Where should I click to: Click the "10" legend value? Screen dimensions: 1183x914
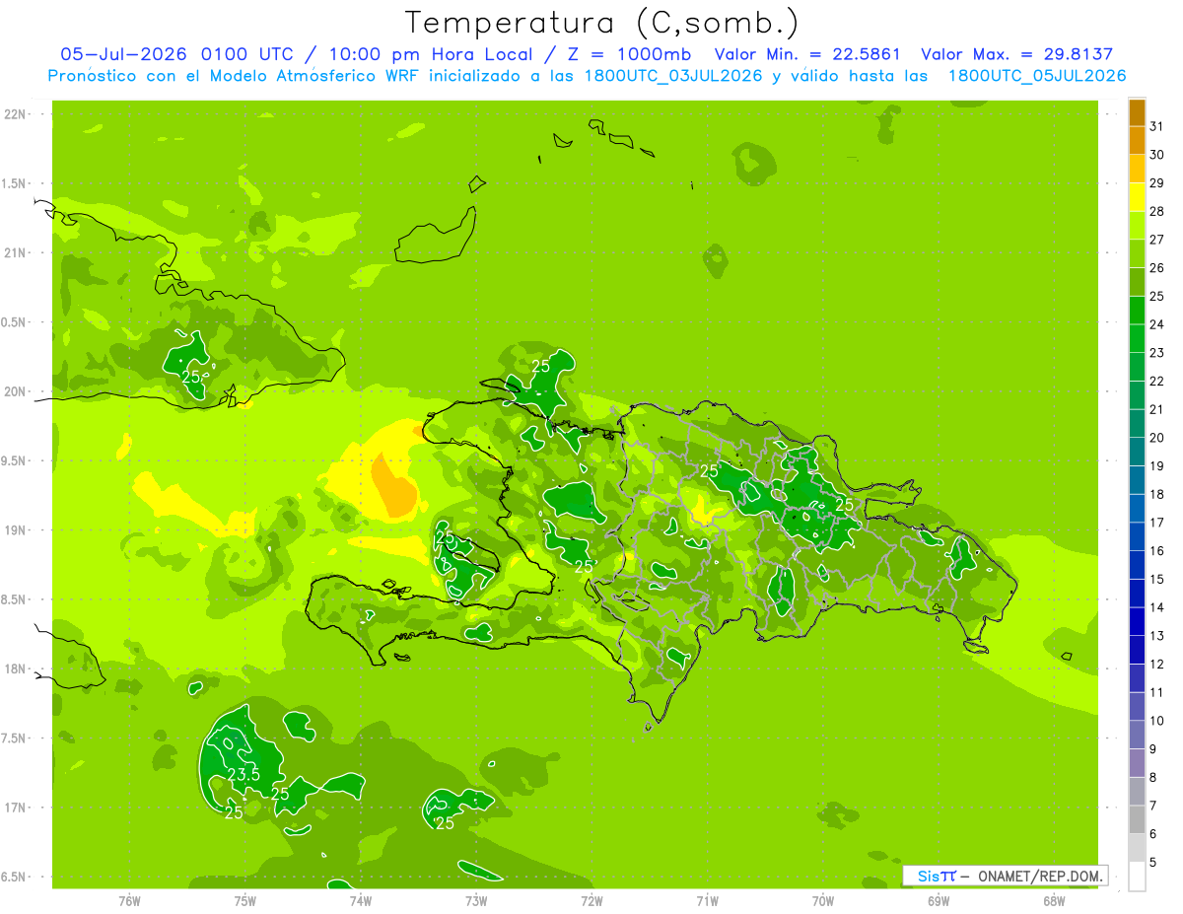[x=1157, y=721]
